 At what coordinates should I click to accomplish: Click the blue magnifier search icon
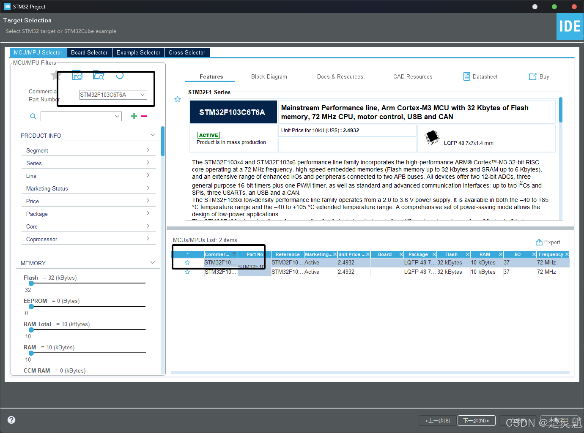tap(33, 116)
